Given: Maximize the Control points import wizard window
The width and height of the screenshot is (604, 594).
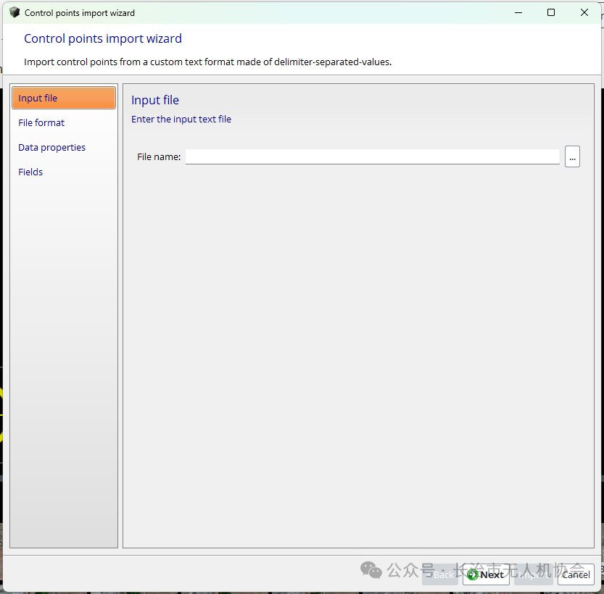Looking at the screenshot, I should click(551, 13).
